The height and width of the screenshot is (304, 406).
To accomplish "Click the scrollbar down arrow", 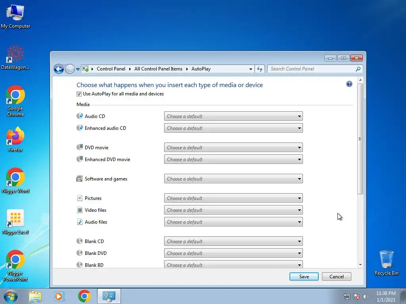I will [x=360, y=265].
